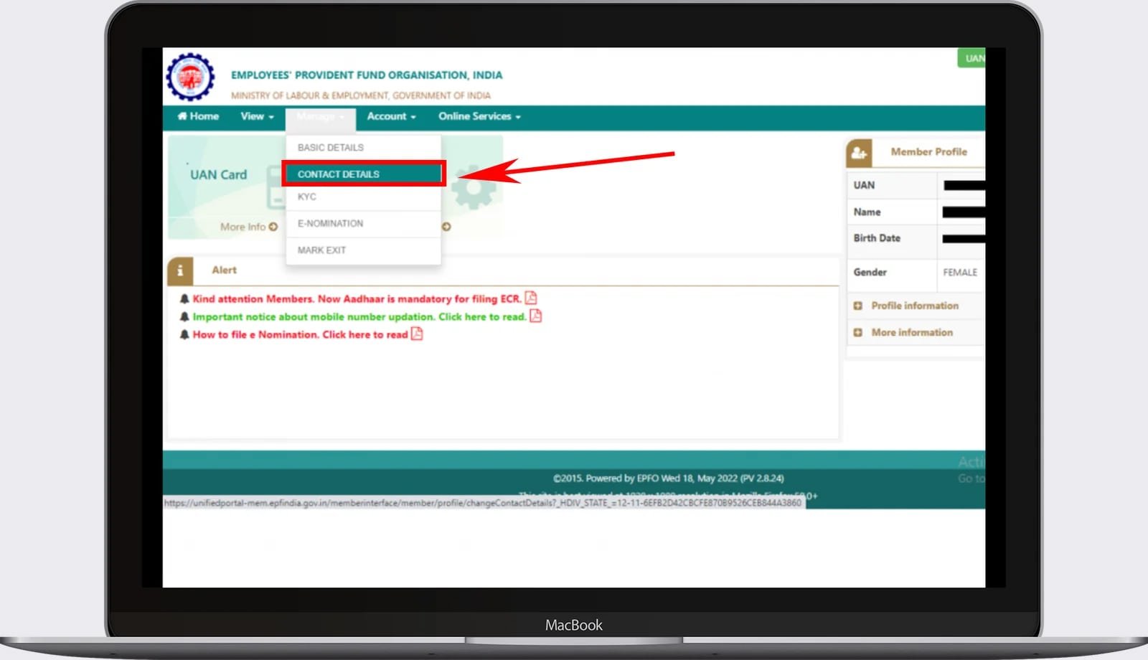
Task: Open PDF icon beside ECR notice
Action: [x=531, y=298]
